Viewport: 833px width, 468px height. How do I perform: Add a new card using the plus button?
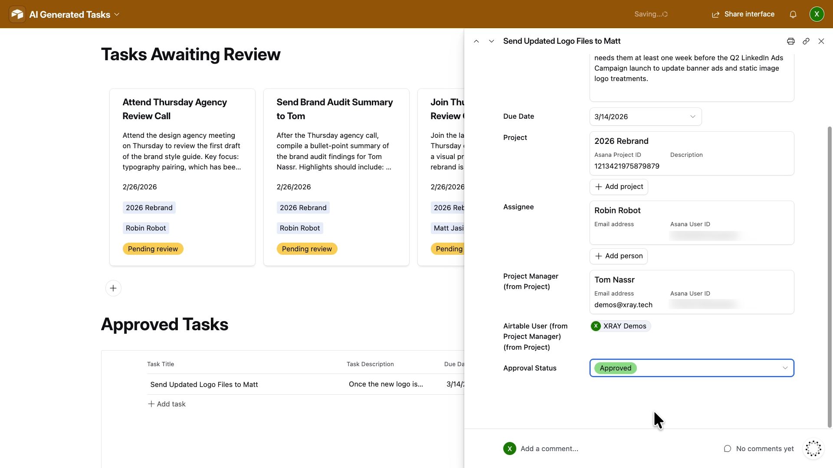click(x=113, y=288)
